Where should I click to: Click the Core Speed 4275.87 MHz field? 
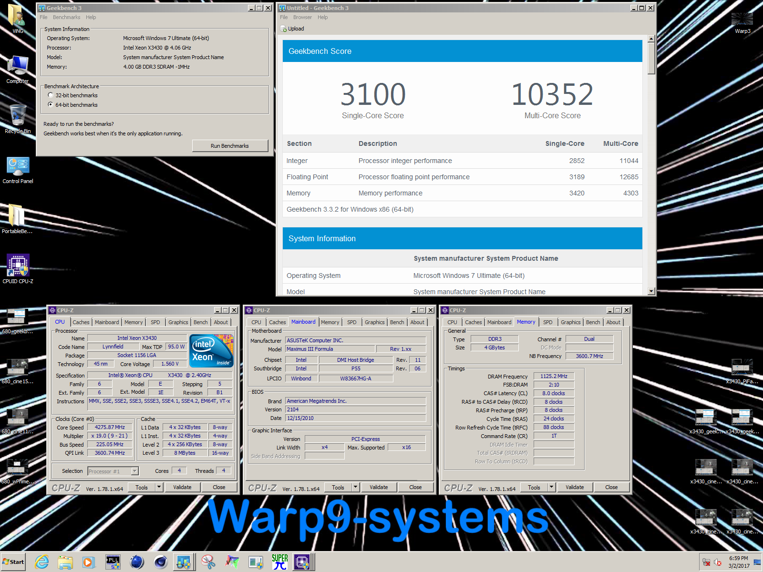click(110, 427)
